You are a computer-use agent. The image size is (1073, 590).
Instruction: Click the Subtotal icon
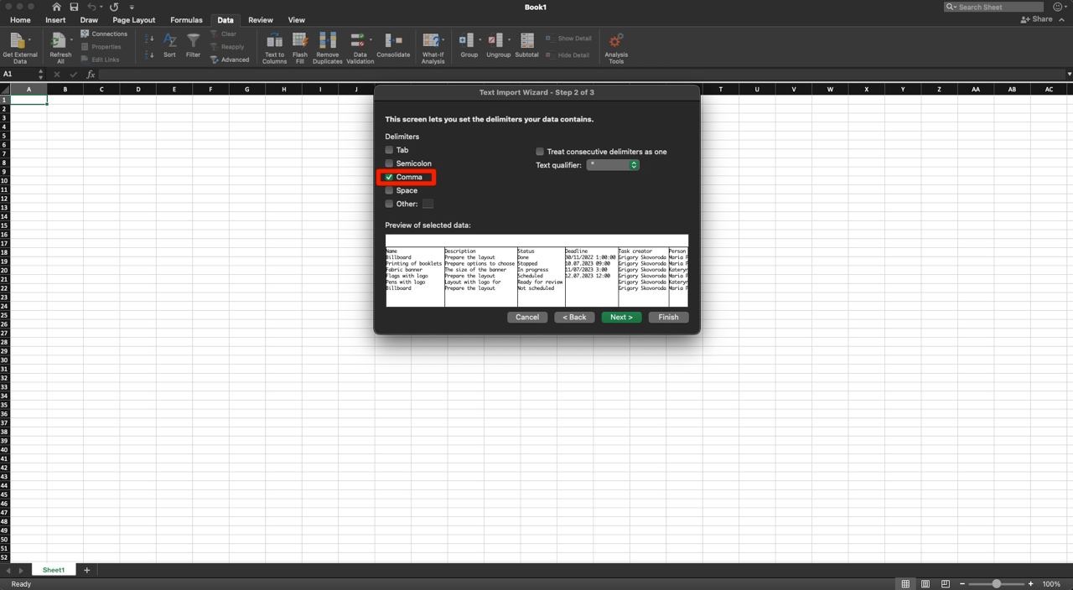pos(526,41)
